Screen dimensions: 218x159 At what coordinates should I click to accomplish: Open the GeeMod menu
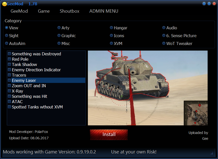pyautogui.click(x=19, y=11)
